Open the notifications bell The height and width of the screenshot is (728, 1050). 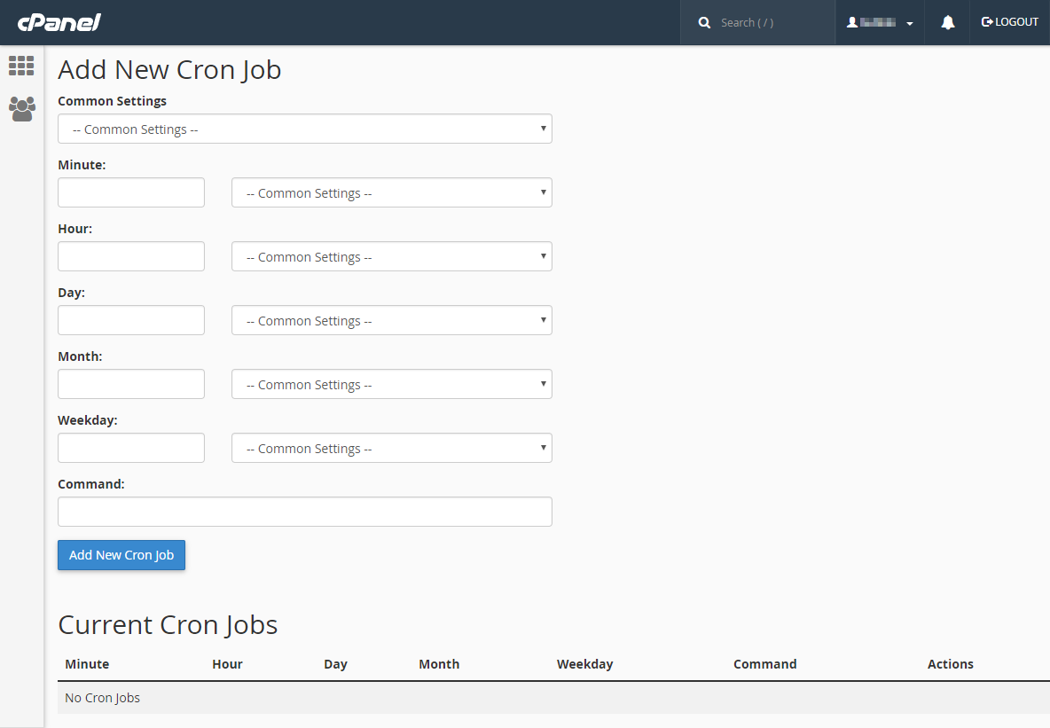coord(947,23)
